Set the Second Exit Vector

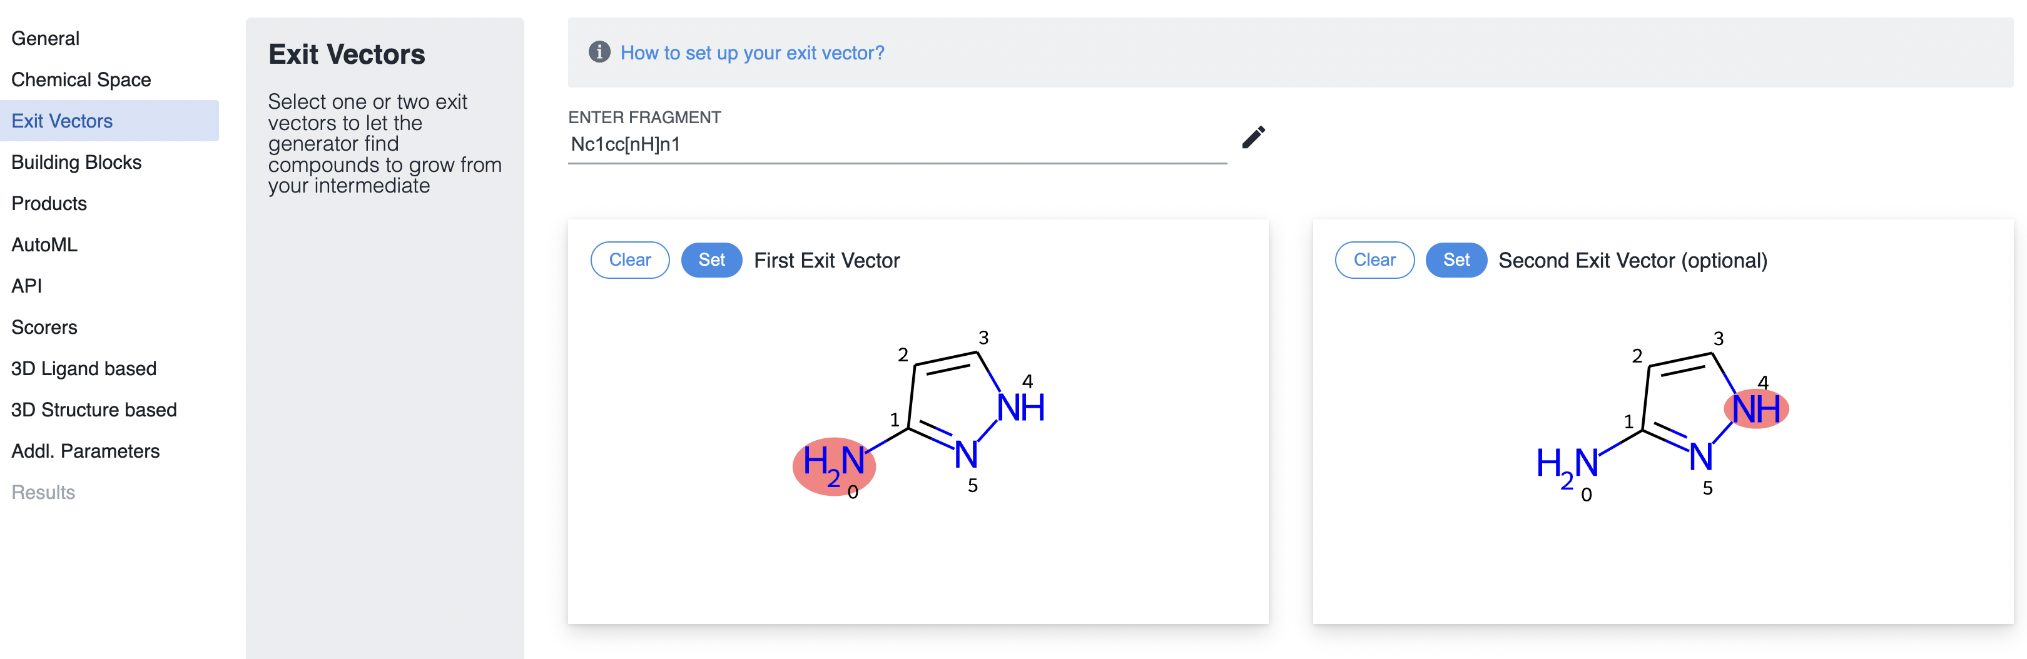point(1455,260)
